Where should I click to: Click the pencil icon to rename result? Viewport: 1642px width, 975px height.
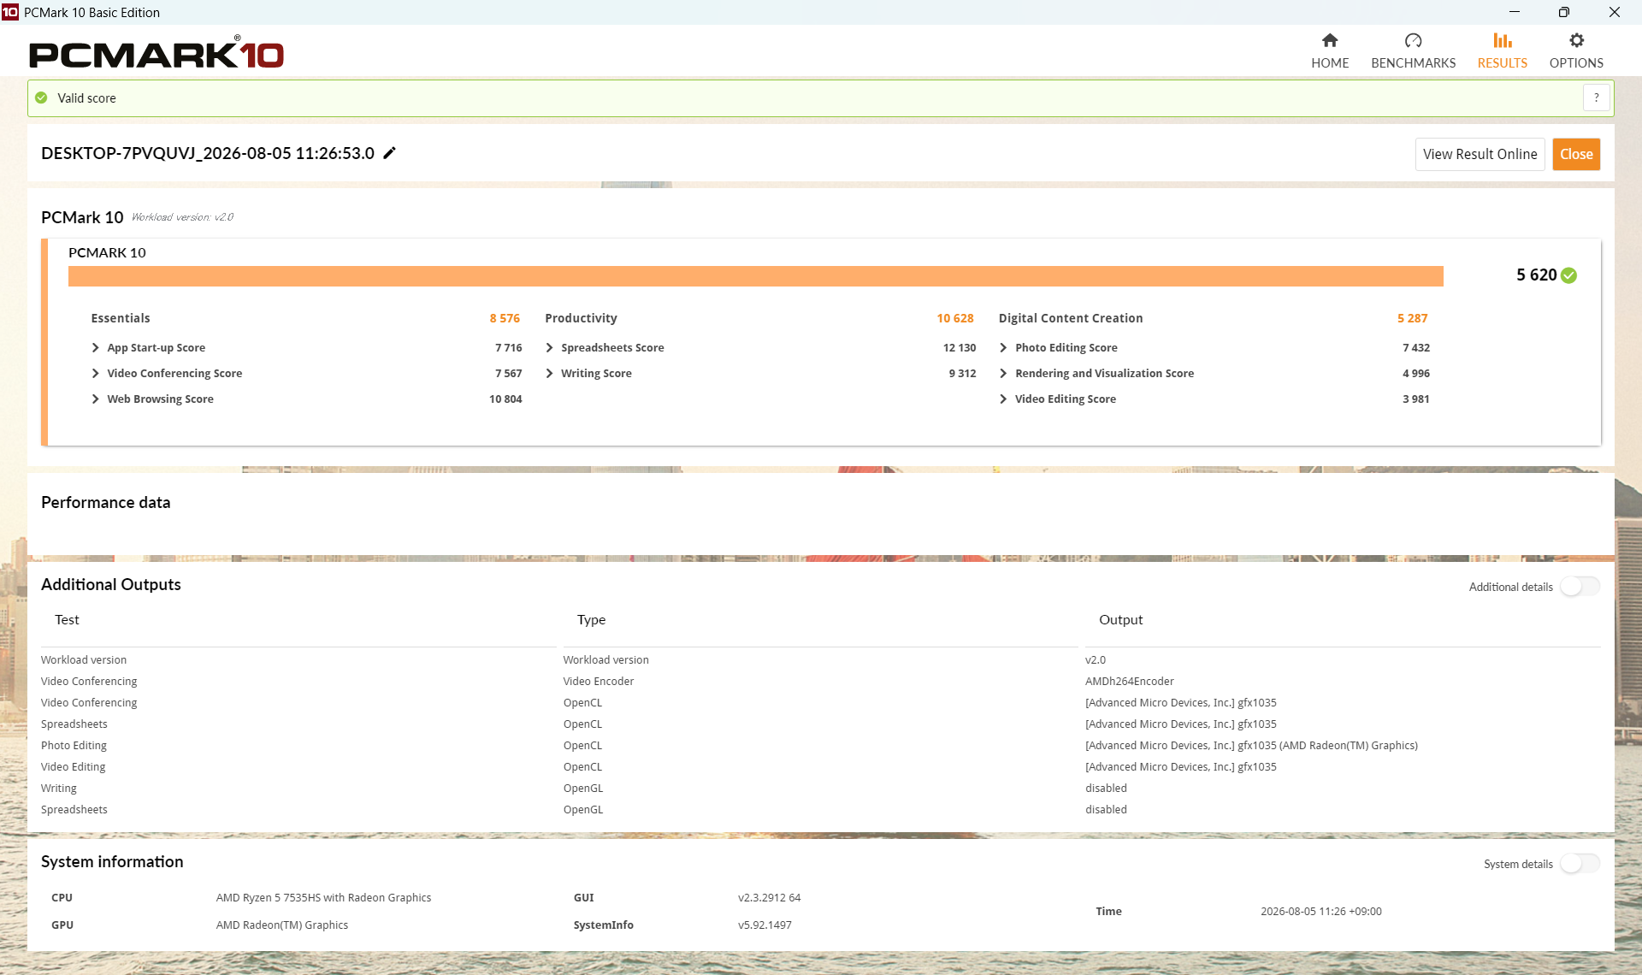[389, 153]
